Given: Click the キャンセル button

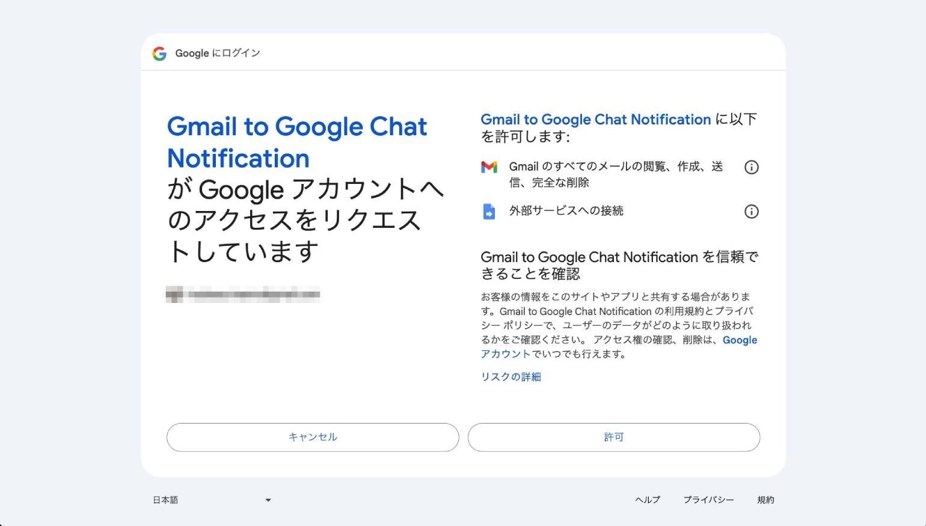Looking at the screenshot, I should [313, 437].
